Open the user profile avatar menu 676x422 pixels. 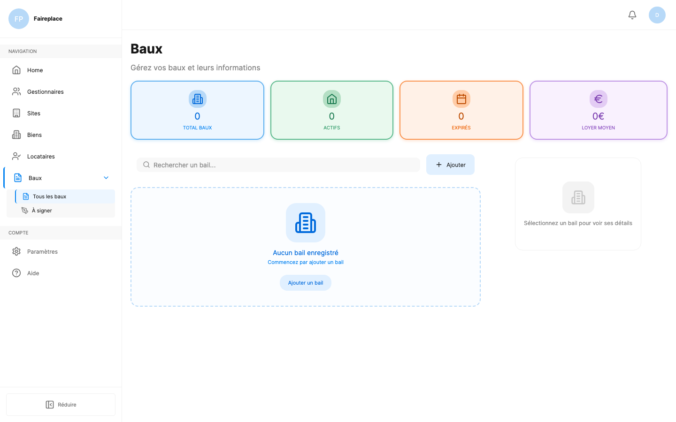tap(657, 15)
